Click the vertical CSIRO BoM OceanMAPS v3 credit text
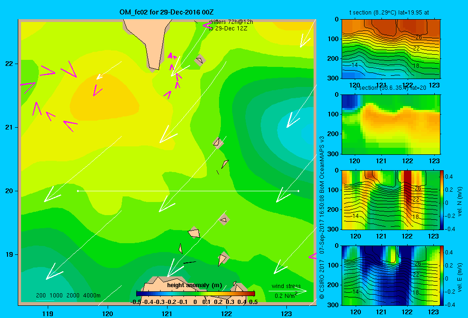 pos(322,217)
